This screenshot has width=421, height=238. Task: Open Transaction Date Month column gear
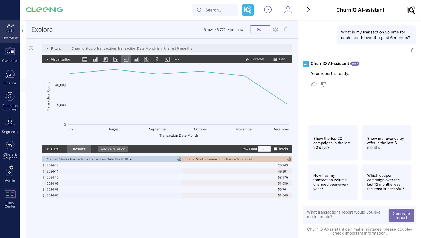click(179, 159)
